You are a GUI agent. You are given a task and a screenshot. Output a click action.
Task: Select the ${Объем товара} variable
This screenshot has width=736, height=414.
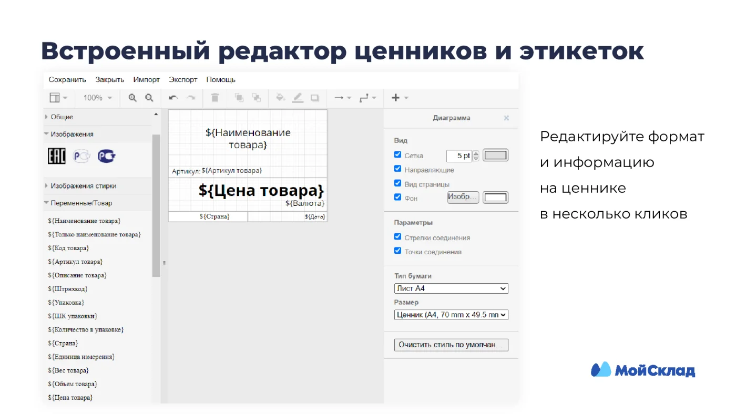(x=73, y=384)
